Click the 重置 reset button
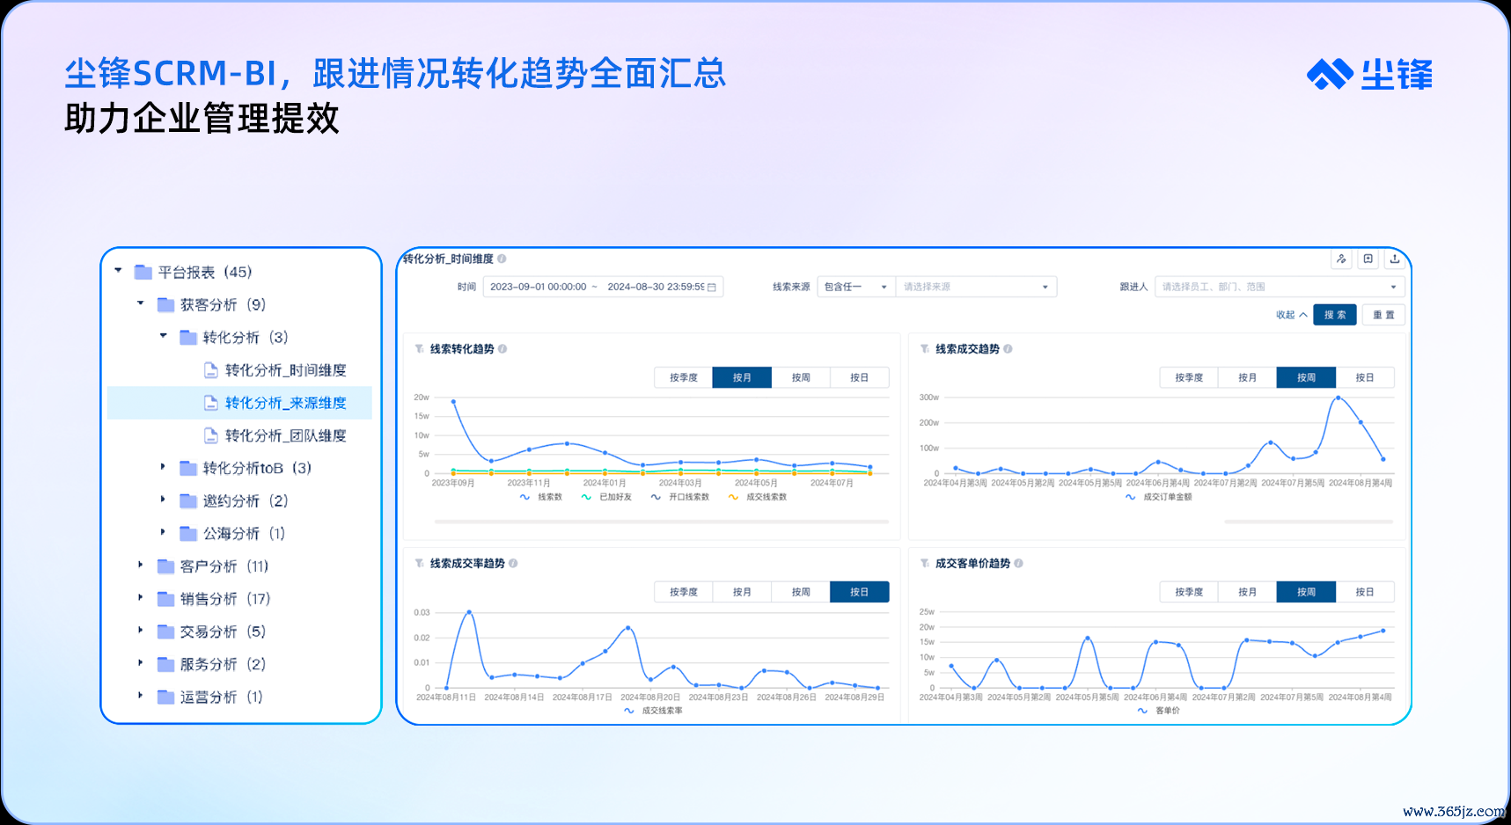Screen dimensions: 1511x825 pyautogui.click(x=1383, y=315)
